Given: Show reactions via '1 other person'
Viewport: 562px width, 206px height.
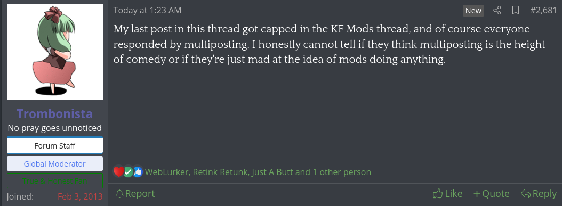Looking at the screenshot, I should pos(342,172).
